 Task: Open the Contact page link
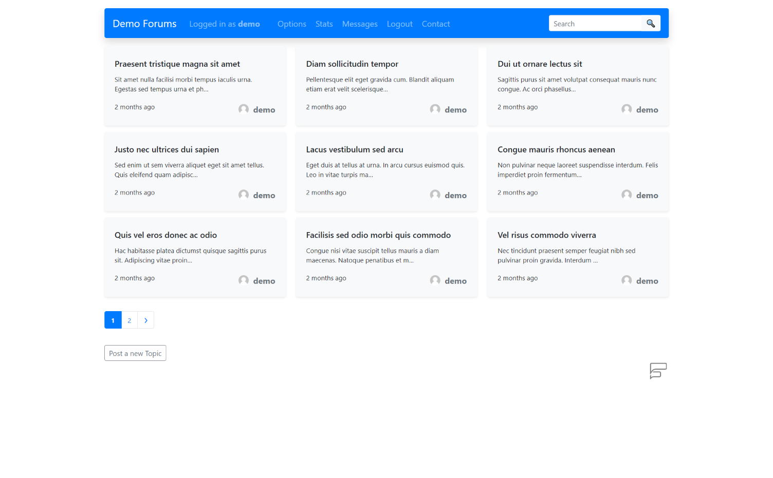[436, 24]
